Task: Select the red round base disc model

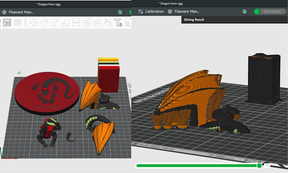Action: pos(47,93)
